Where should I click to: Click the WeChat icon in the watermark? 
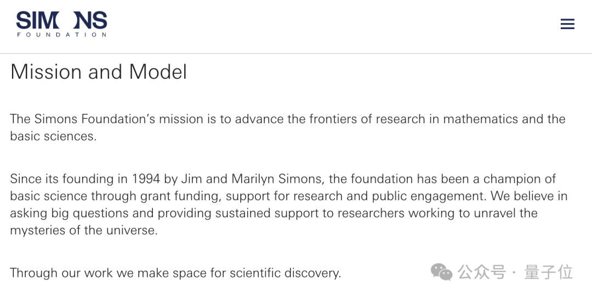click(441, 272)
